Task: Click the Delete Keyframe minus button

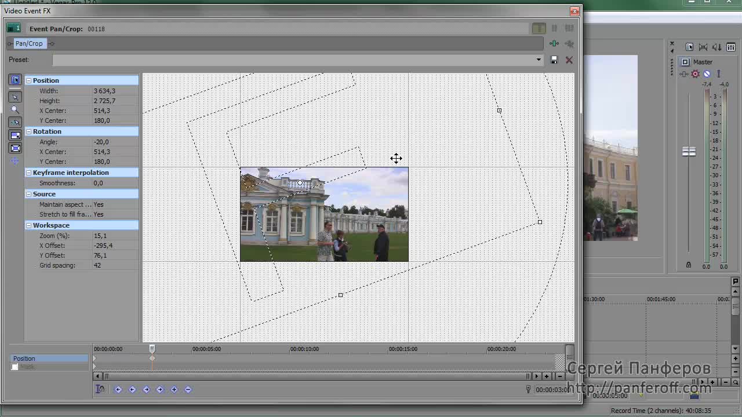Action: click(x=188, y=389)
